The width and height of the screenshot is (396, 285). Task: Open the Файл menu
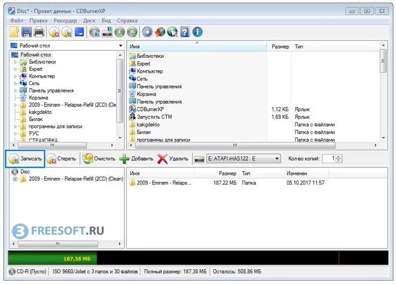tap(16, 21)
